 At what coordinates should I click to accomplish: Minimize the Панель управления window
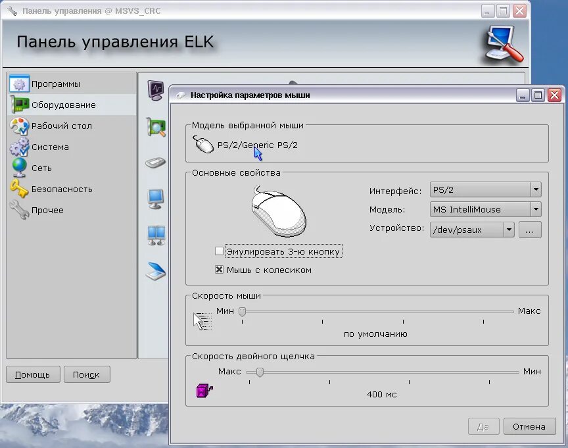(488, 11)
